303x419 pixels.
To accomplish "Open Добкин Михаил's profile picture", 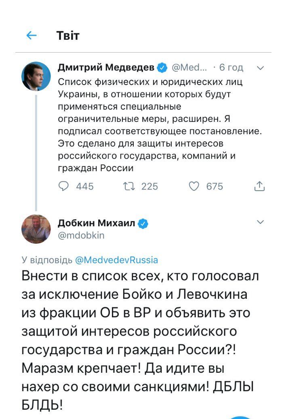I will pos(36,229).
